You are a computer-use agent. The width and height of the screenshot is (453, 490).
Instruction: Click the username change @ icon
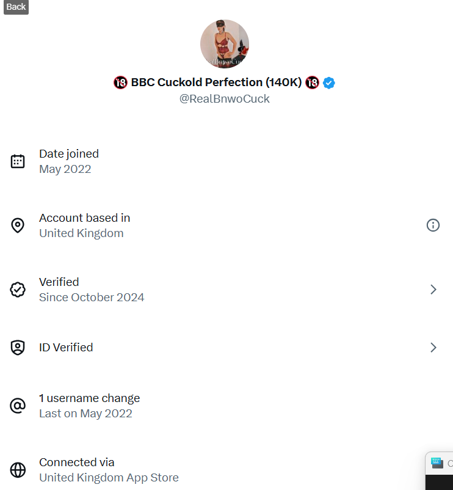coord(18,405)
